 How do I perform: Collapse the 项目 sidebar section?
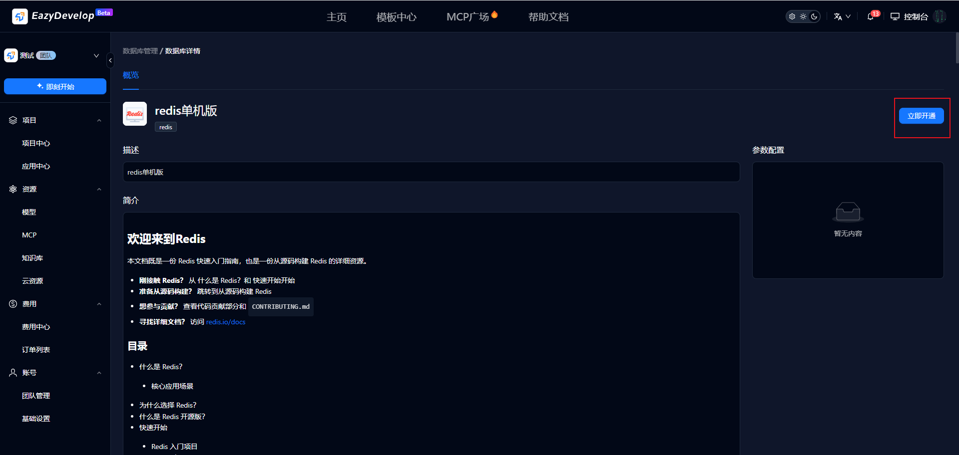coord(99,120)
